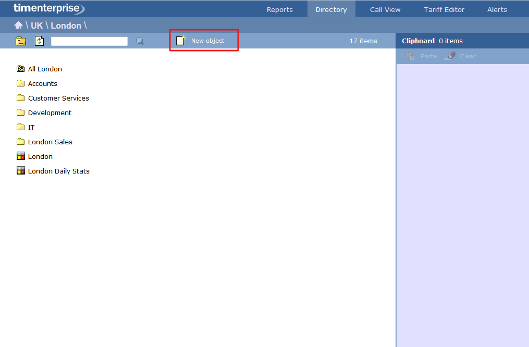
Task: Run a search using the magnifier icon
Action: pos(140,41)
